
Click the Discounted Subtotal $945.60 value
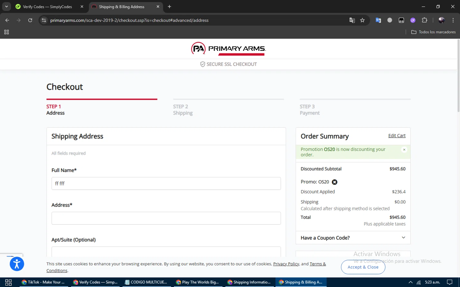tap(397, 169)
